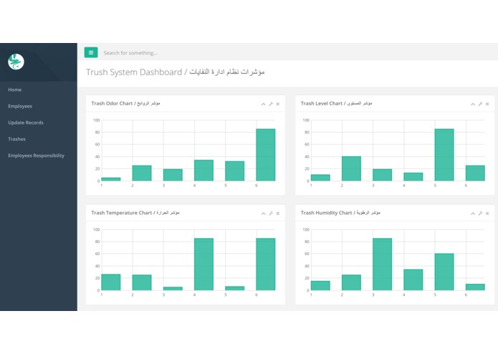The height and width of the screenshot is (354, 498).
Task: Select bar 5 in Trash Level Chart
Action: (x=444, y=155)
